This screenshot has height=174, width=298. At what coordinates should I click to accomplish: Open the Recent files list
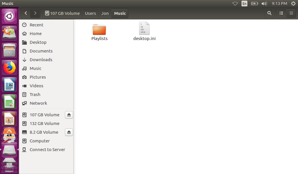click(36, 25)
